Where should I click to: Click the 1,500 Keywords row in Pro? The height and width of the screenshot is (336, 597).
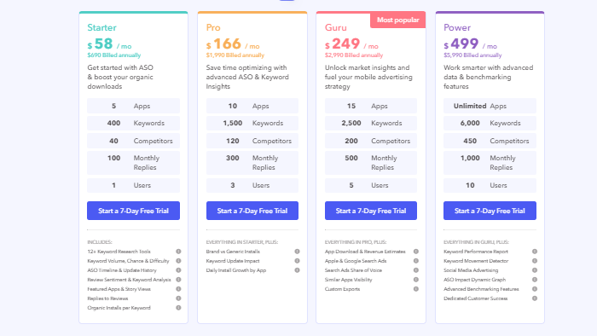(x=252, y=124)
